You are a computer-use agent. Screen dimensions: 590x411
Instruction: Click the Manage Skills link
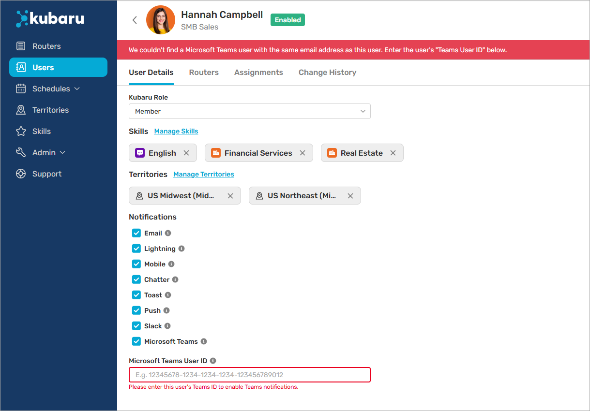click(176, 132)
